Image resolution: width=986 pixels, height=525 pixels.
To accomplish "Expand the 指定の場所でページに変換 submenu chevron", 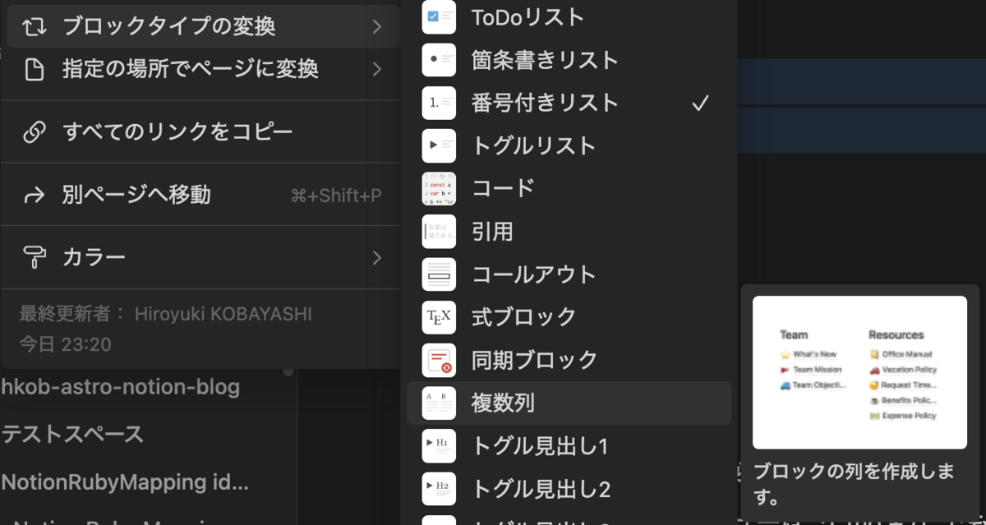I will 376,69.
